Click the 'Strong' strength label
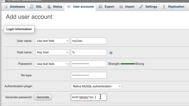The width and height of the screenshot is (189, 106). point(140,64)
